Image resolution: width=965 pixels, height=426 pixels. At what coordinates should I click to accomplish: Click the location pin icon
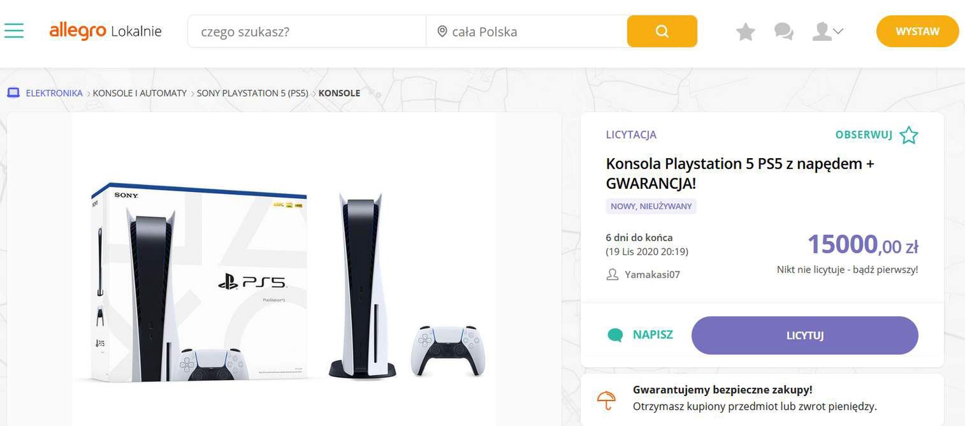[x=442, y=31]
